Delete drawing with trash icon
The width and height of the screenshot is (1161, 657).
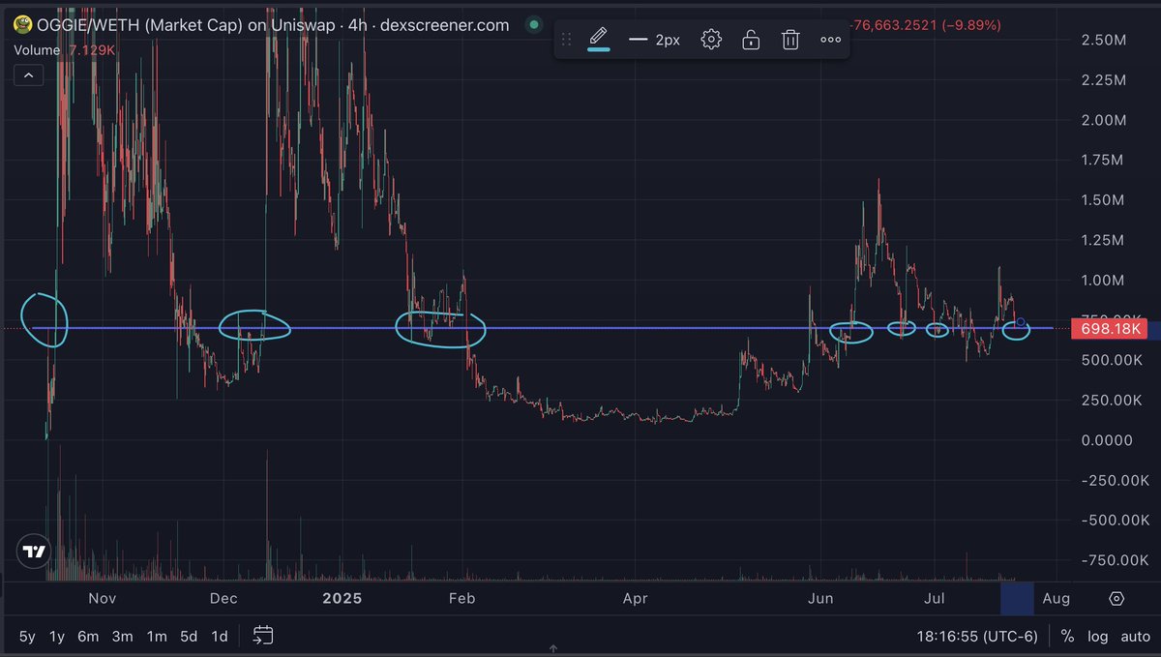790,40
